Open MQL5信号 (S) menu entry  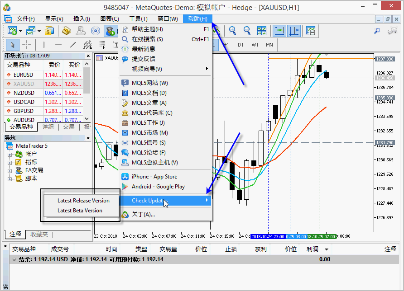click(165, 143)
